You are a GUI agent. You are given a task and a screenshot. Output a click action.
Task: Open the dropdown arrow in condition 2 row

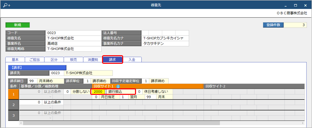coord(50,107)
